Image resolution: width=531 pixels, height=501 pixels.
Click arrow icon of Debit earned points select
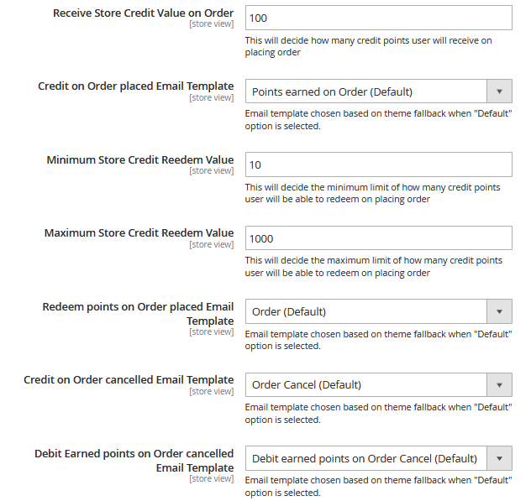(500, 458)
